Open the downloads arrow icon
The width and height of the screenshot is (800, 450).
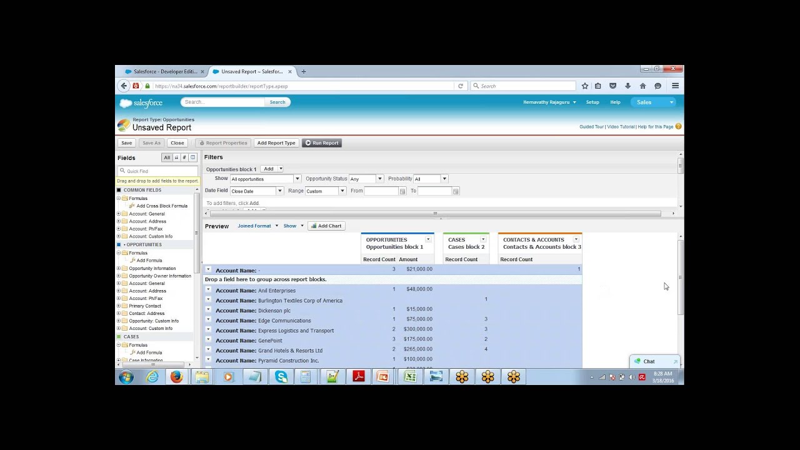click(627, 86)
